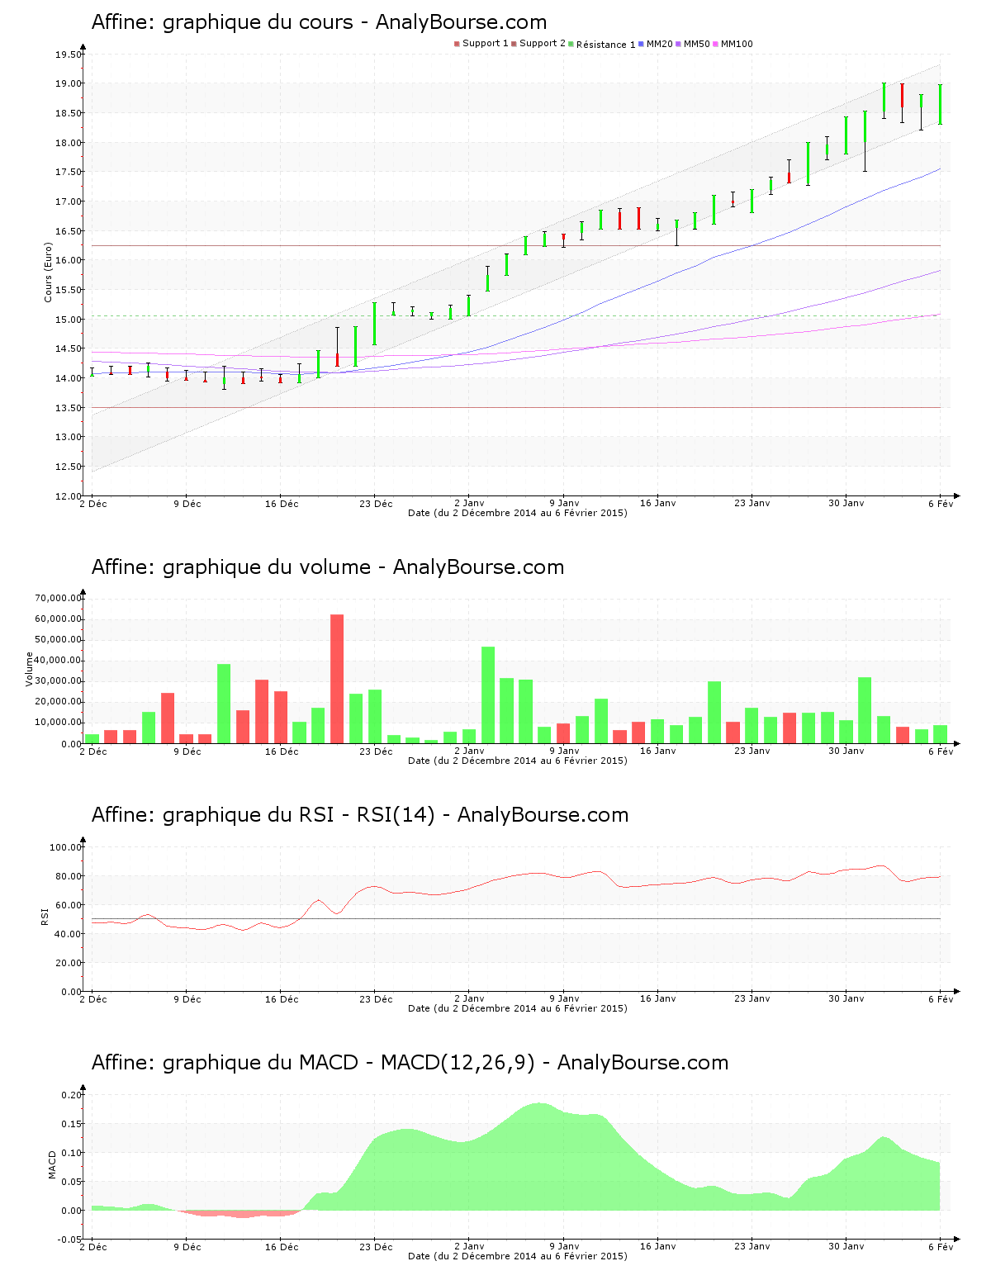The image size is (991, 1280).
Task: Click the '16.00' value on the price axis
Action: 69,260
